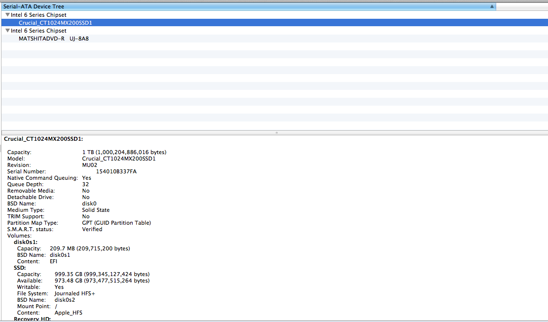Click the Queue Depth value 32

point(86,184)
